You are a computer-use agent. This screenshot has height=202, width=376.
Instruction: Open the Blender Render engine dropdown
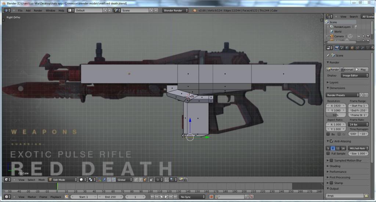(175, 11)
